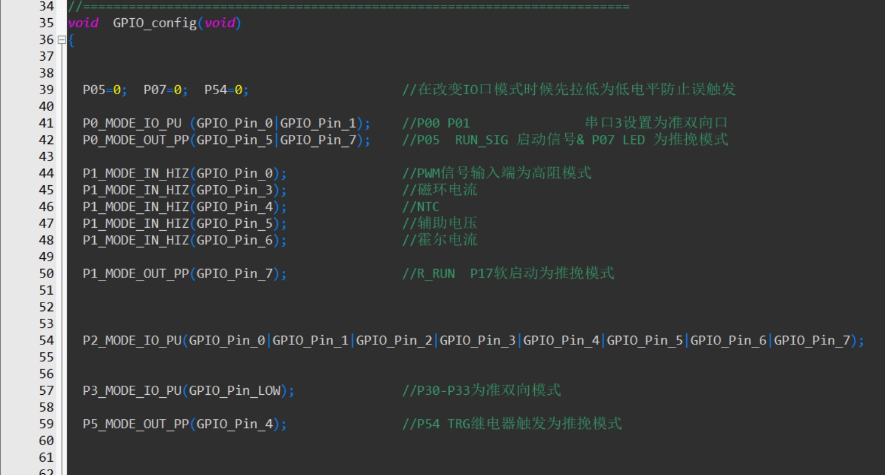Screen dimensions: 885x475
Task: Click the //P54 TRG comment on line 59
Action: pyautogui.click(x=512, y=423)
